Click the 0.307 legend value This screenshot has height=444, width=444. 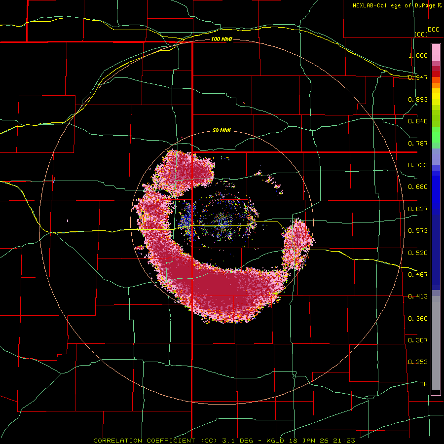[418, 340]
